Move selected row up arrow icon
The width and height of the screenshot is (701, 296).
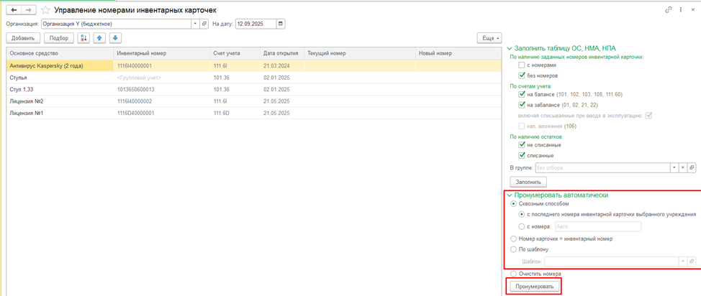click(x=99, y=38)
